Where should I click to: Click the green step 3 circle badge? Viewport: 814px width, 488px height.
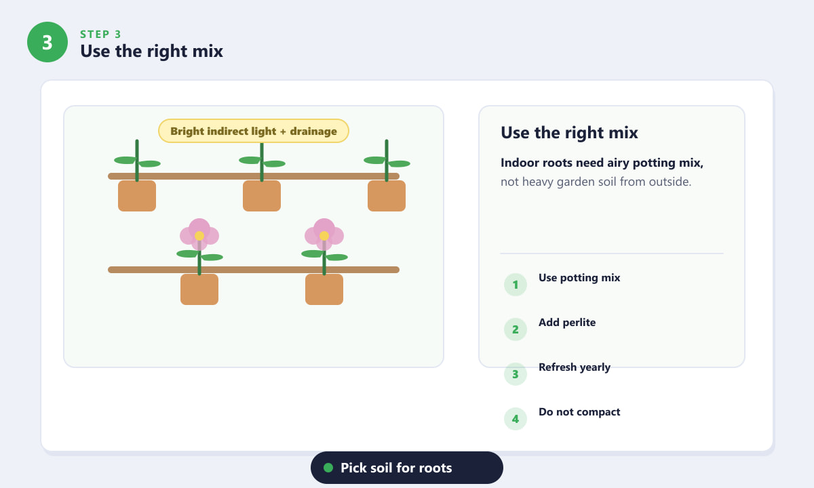tap(47, 42)
